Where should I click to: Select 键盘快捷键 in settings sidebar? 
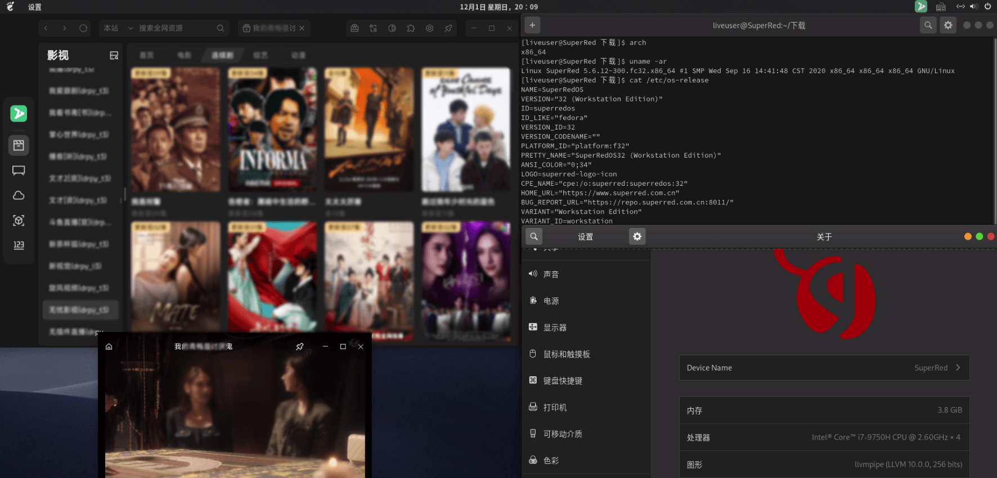tap(563, 381)
